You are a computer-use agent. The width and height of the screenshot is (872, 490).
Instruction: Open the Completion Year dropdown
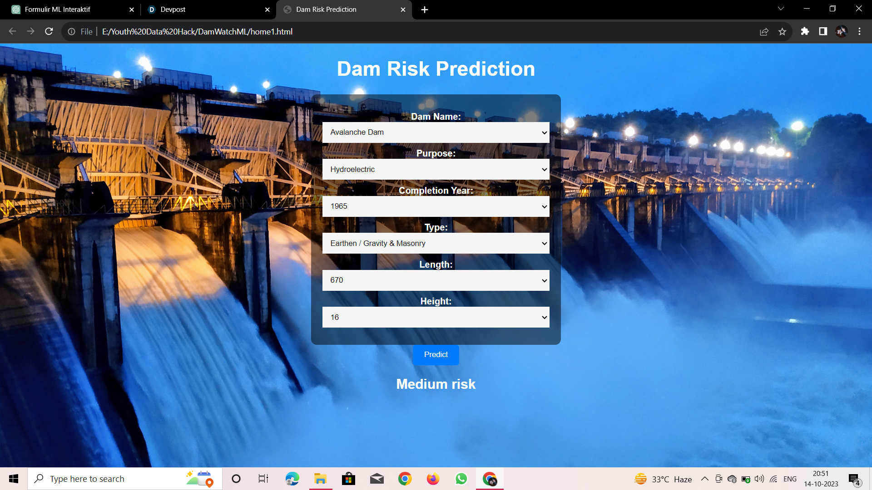coord(436,206)
